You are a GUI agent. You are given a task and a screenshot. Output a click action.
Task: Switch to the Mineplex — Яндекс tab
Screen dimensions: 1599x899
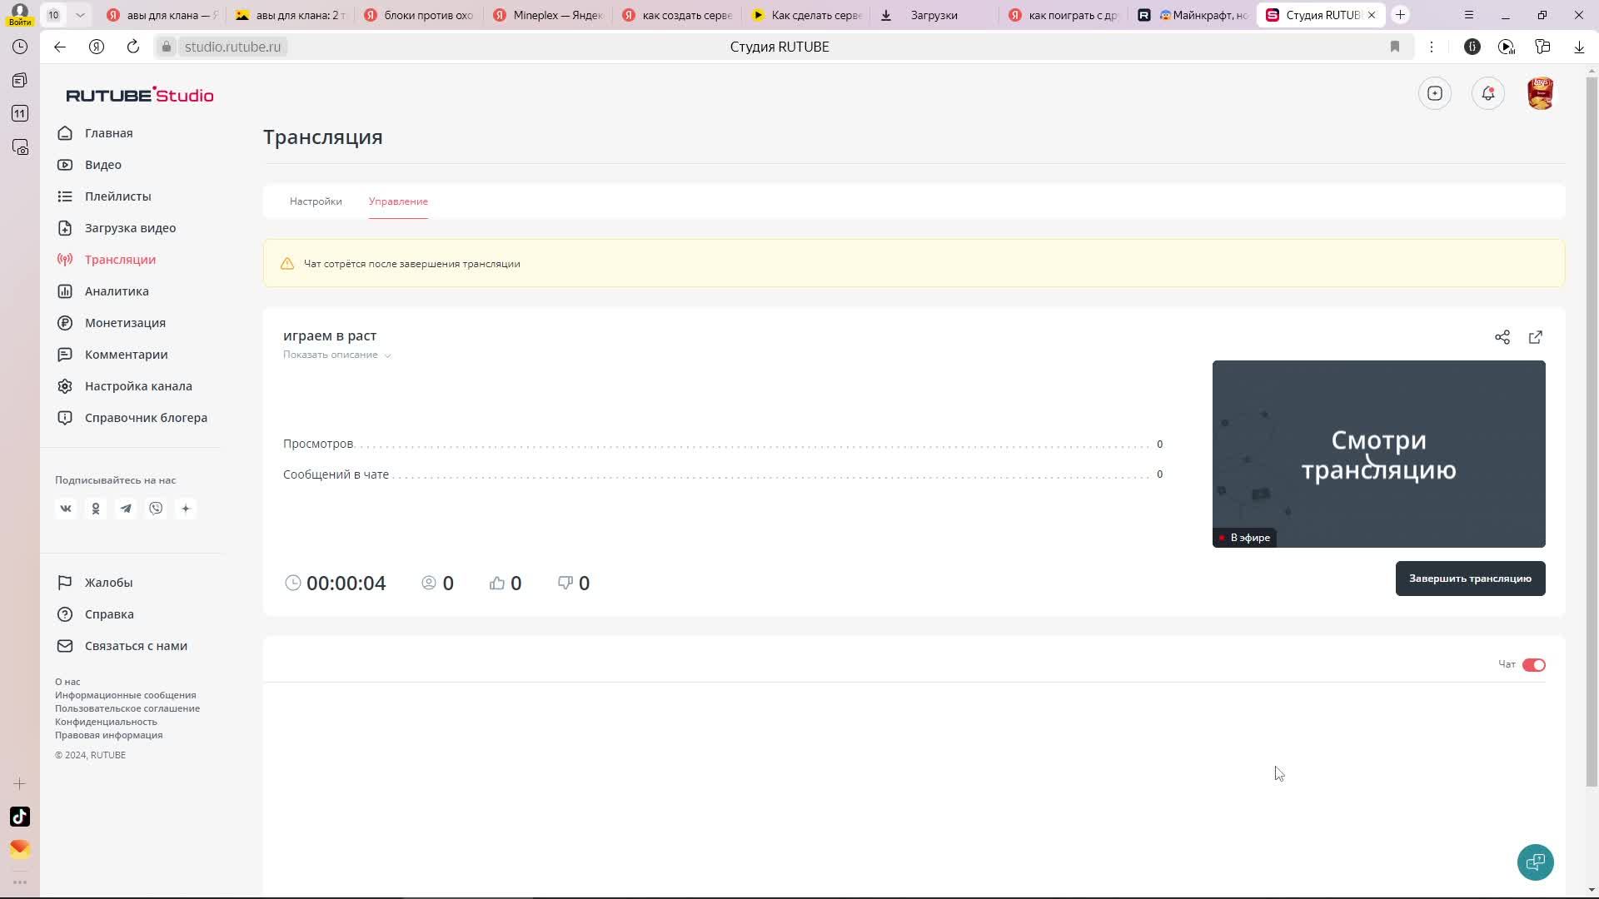[x=550, y=15]
